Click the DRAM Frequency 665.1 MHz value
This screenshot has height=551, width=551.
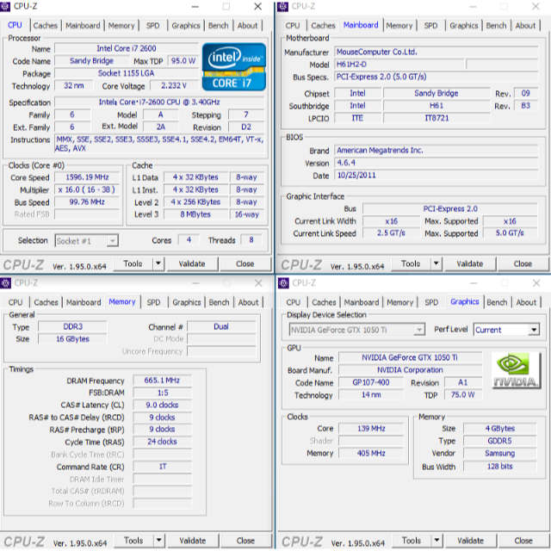162,381
